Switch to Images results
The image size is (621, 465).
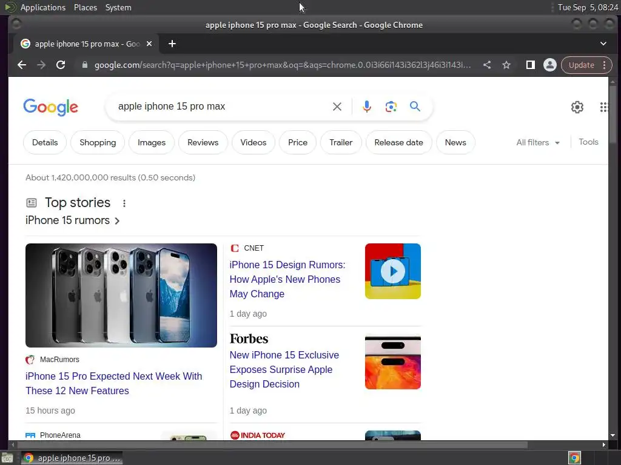151,142
